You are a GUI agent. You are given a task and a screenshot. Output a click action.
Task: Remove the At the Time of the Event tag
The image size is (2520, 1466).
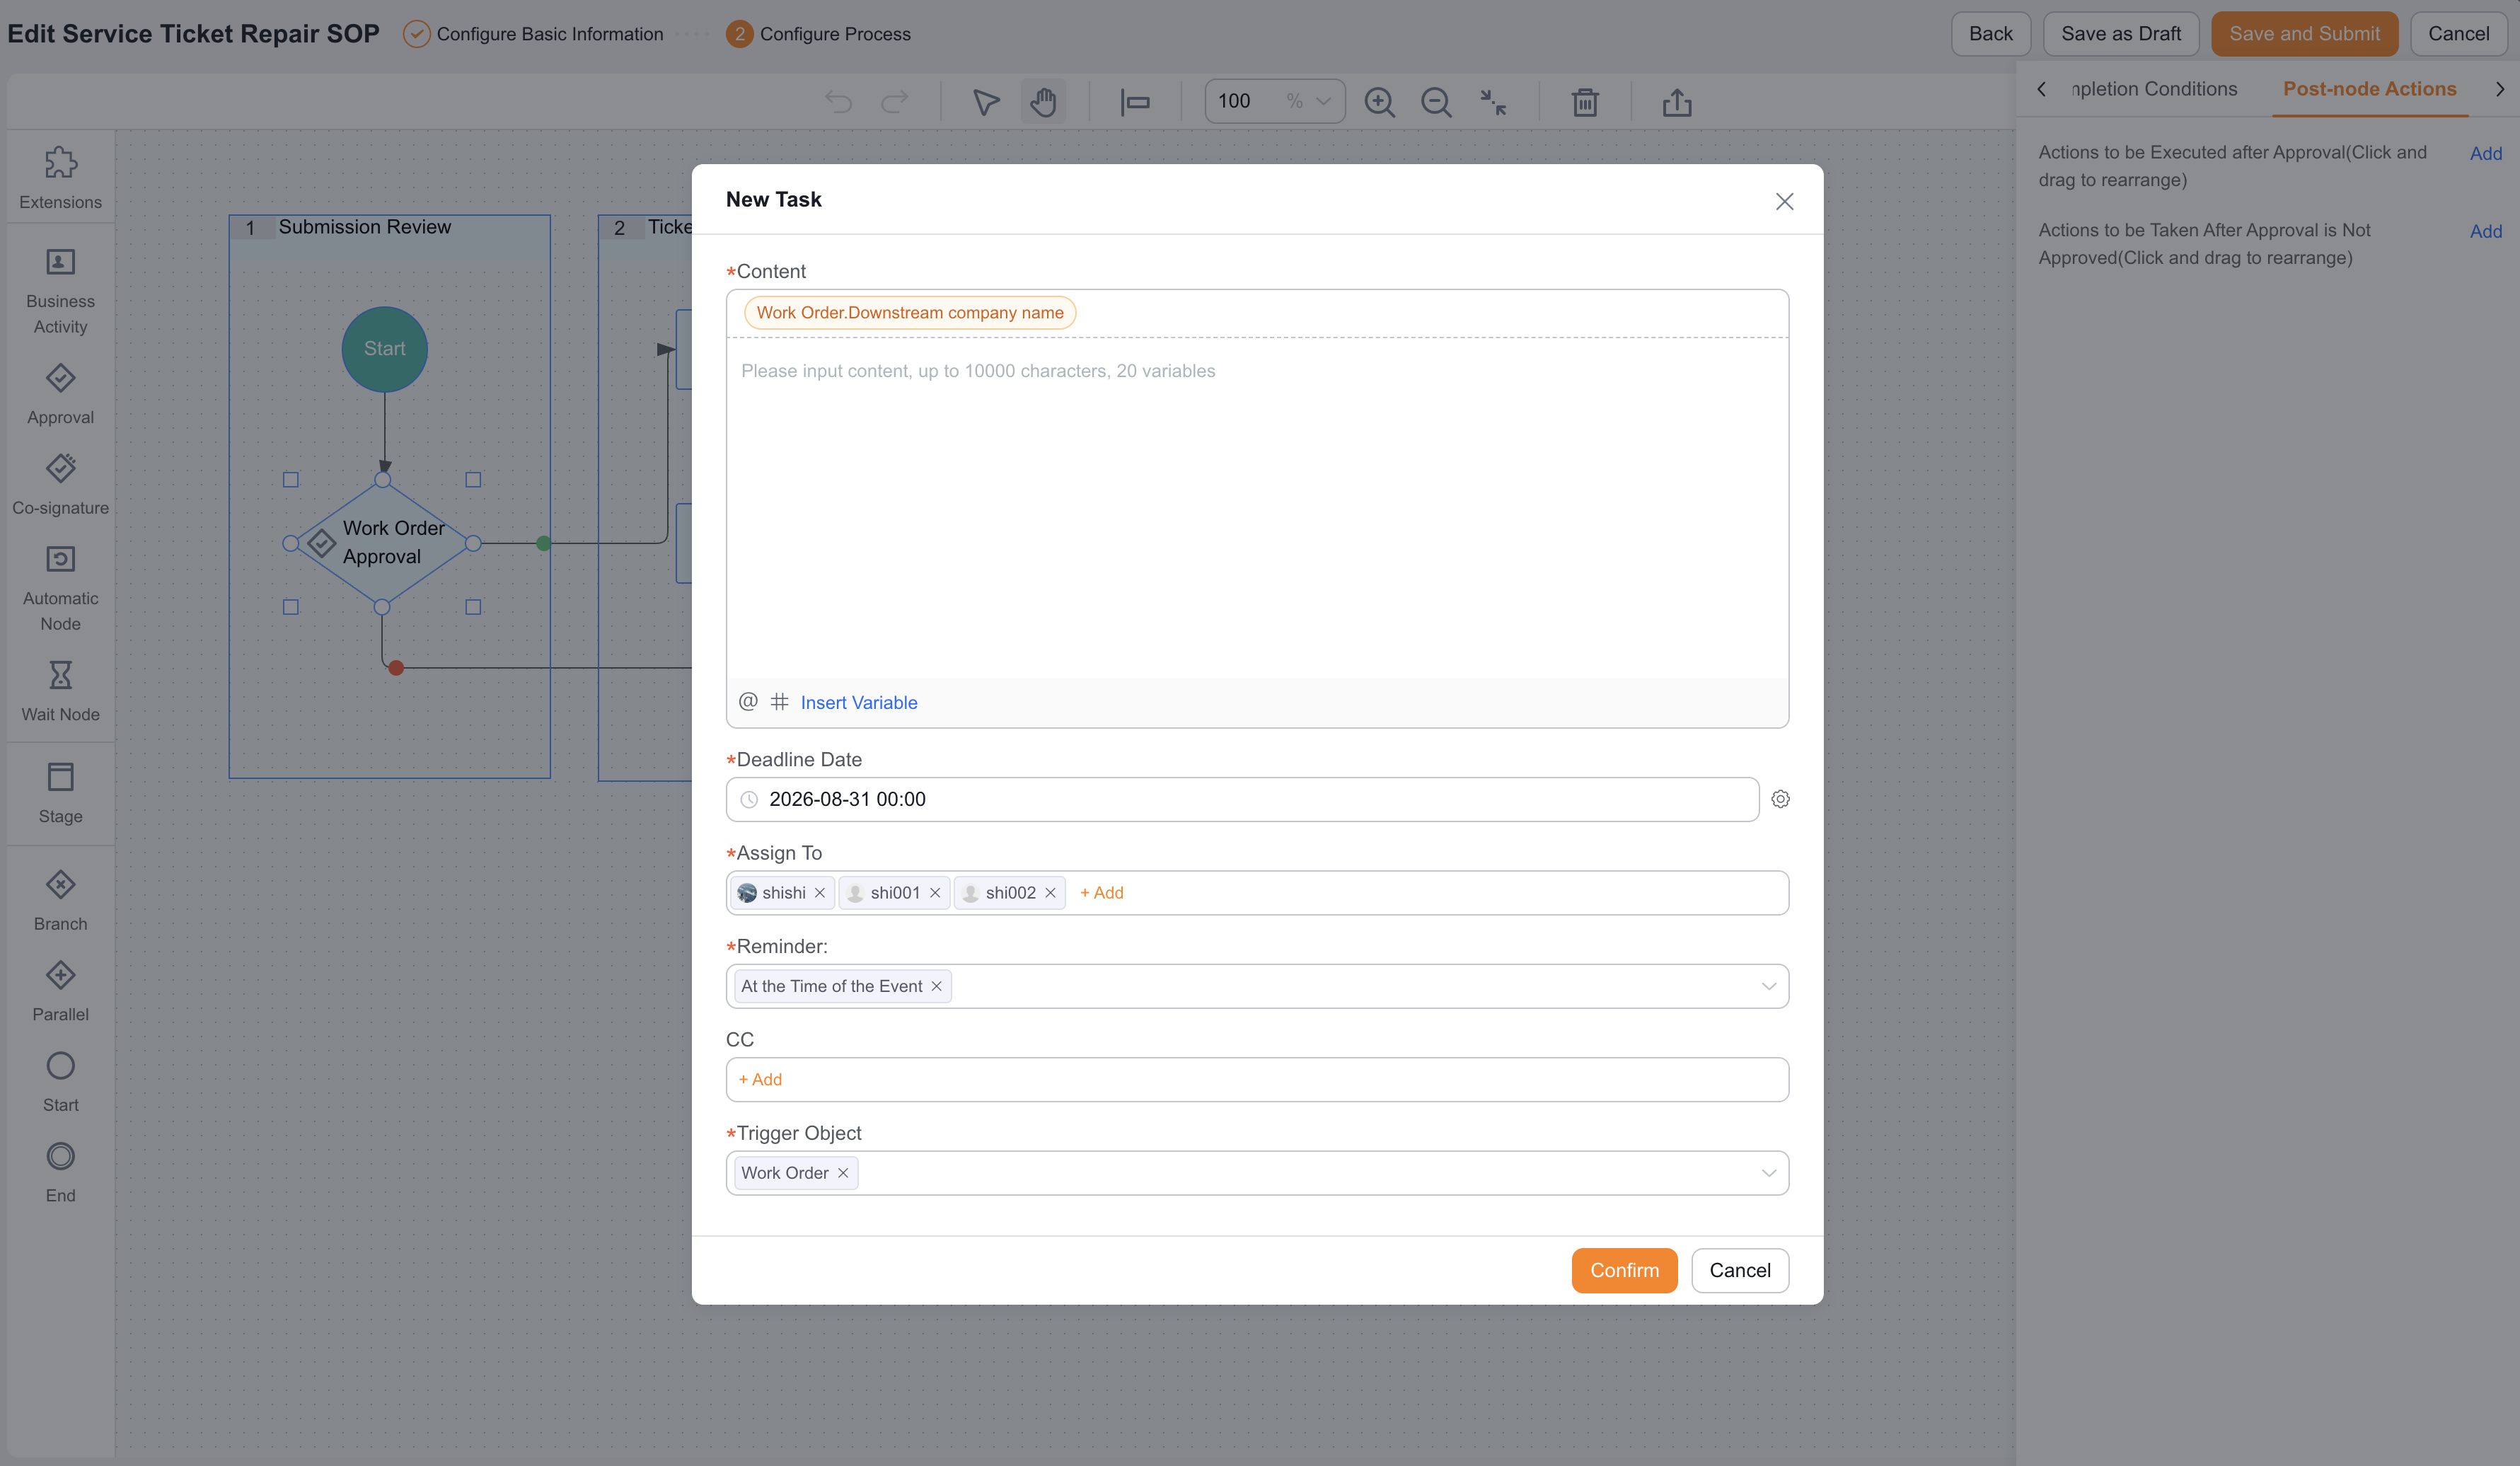[937, 986]
